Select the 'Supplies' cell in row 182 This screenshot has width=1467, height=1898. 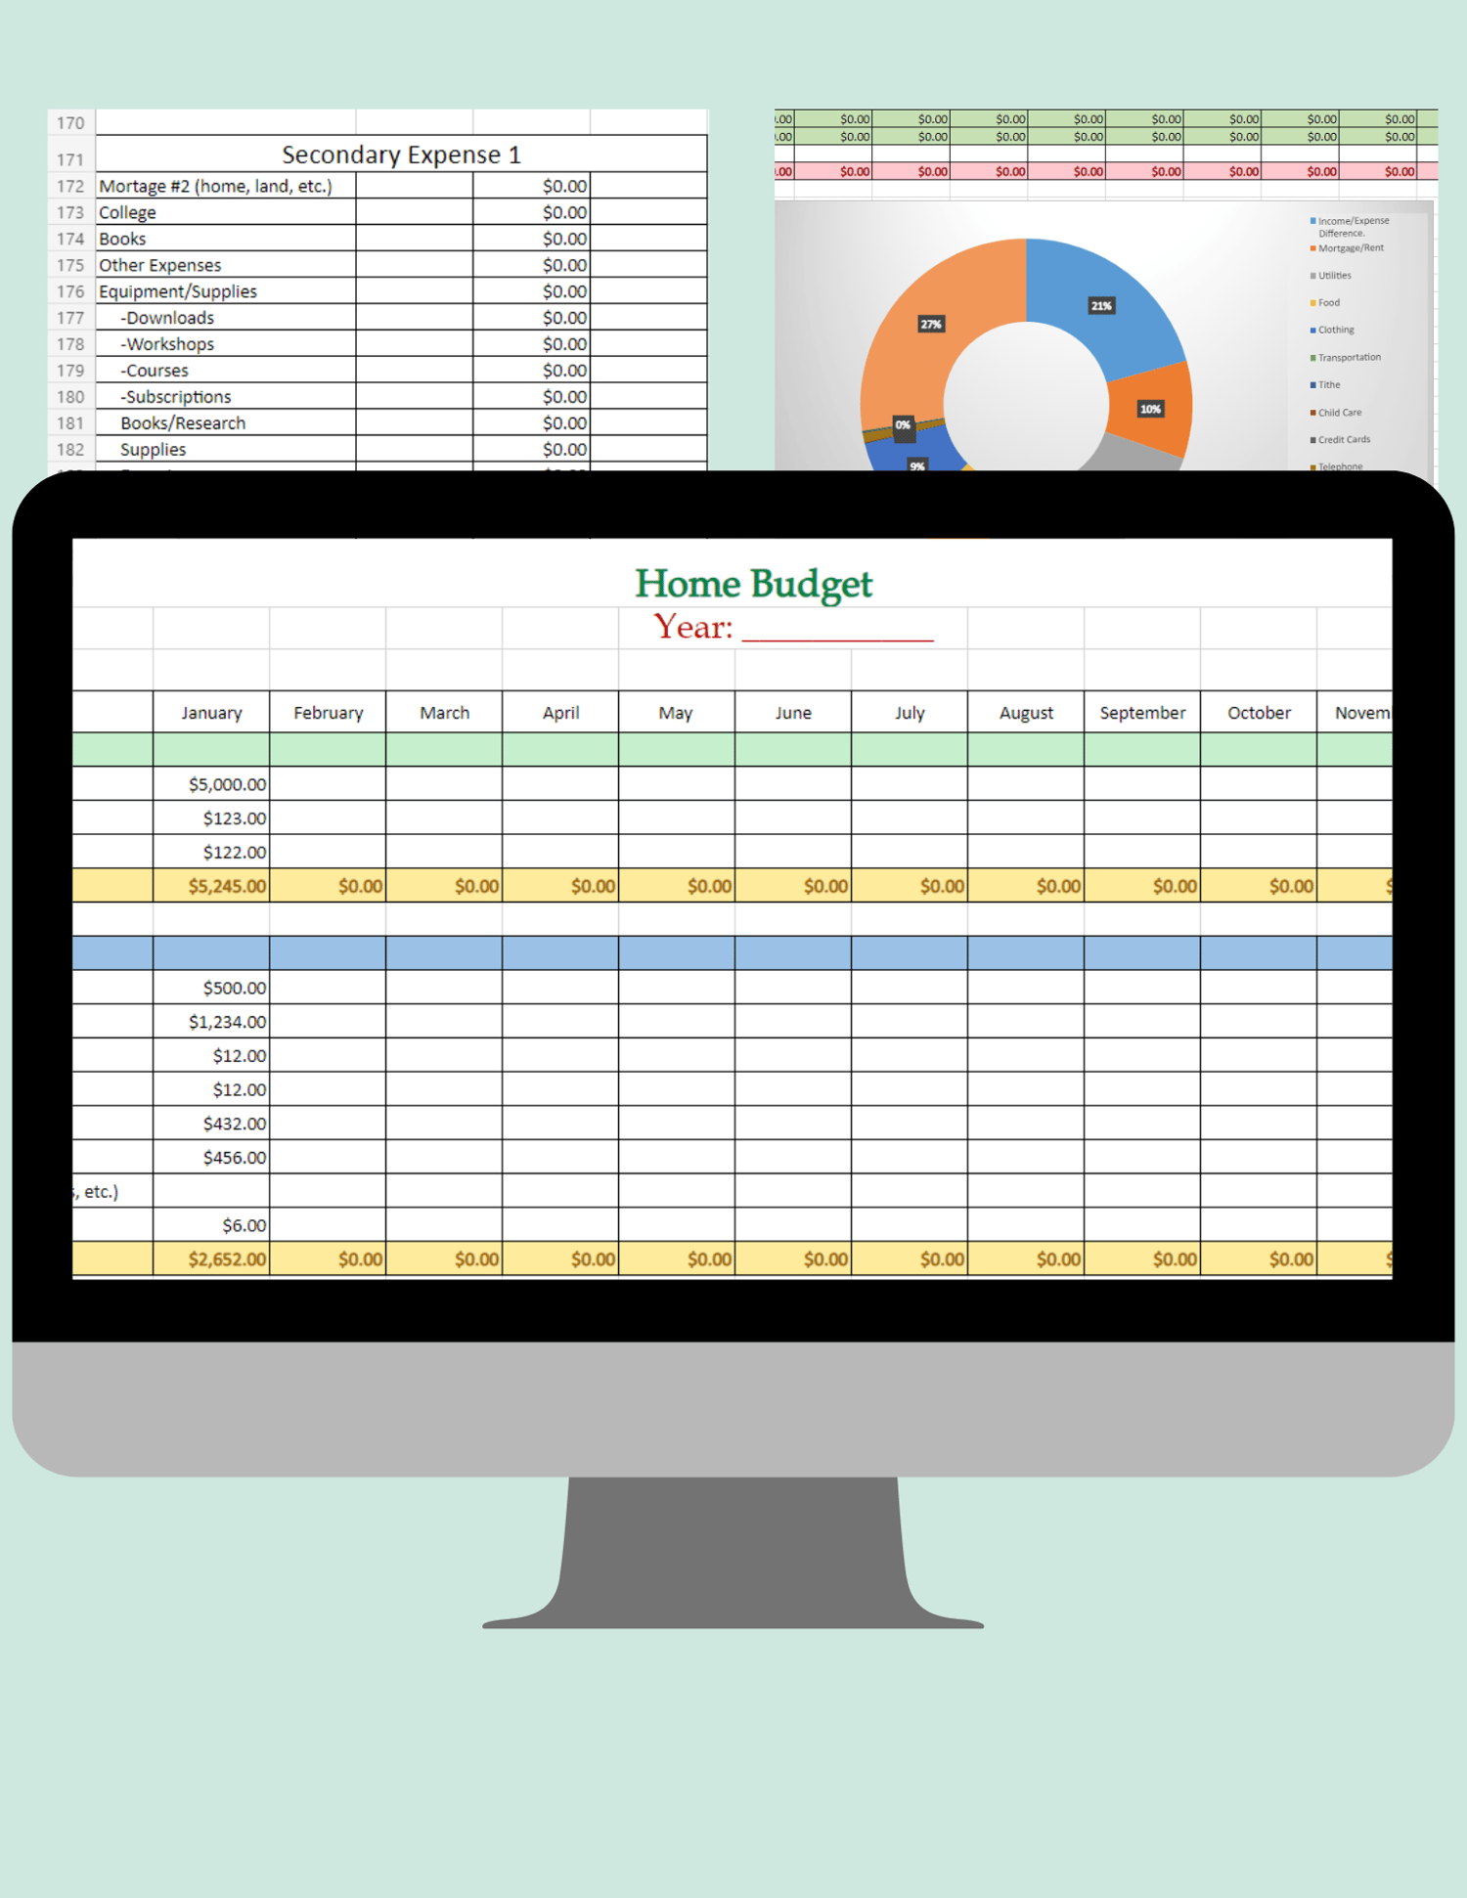point(226,450)
